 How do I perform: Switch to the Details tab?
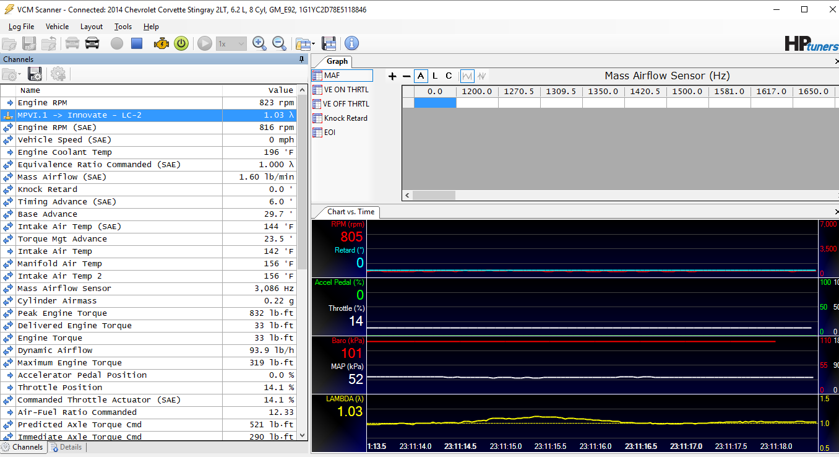[x=66, y=447]
